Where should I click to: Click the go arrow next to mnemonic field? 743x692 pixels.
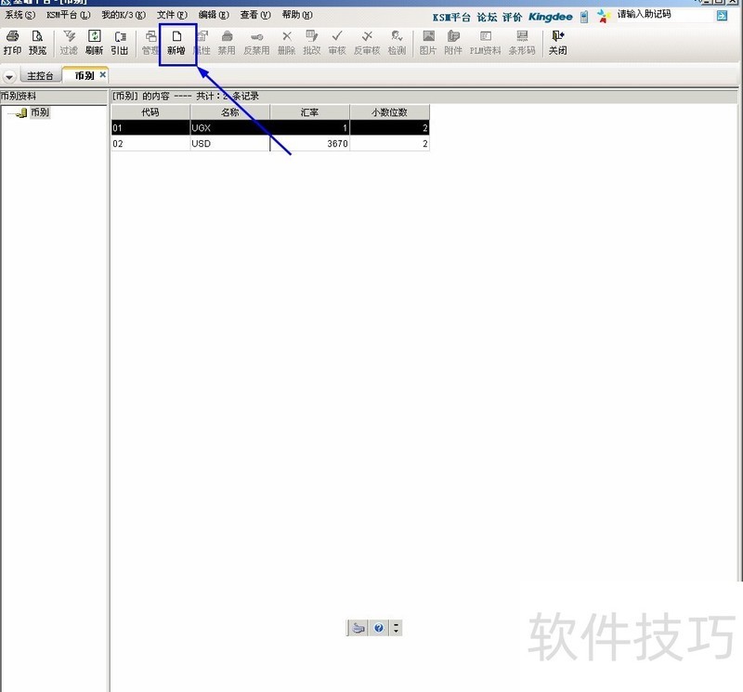(722, 16)
